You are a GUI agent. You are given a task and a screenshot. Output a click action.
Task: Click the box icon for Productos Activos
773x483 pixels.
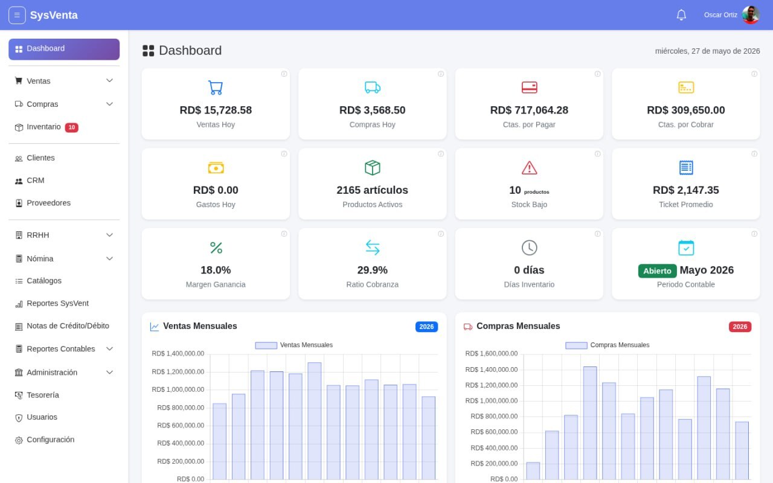[x=373, y=168]
